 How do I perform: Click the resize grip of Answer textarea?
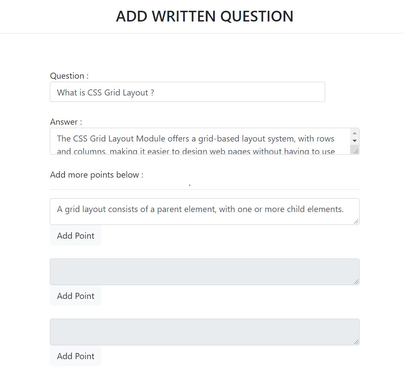(x=356, y=151)
